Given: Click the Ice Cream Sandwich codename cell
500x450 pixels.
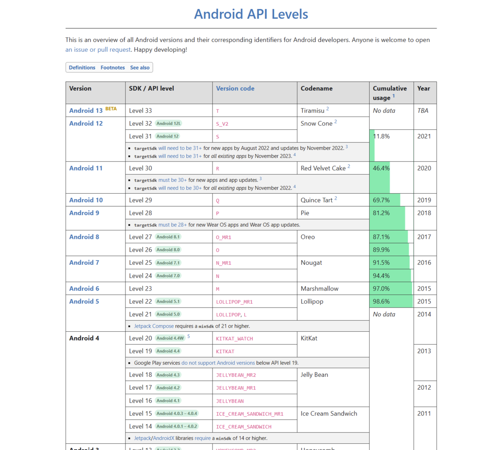Looking at the screenshot, I should pos(333,420).
